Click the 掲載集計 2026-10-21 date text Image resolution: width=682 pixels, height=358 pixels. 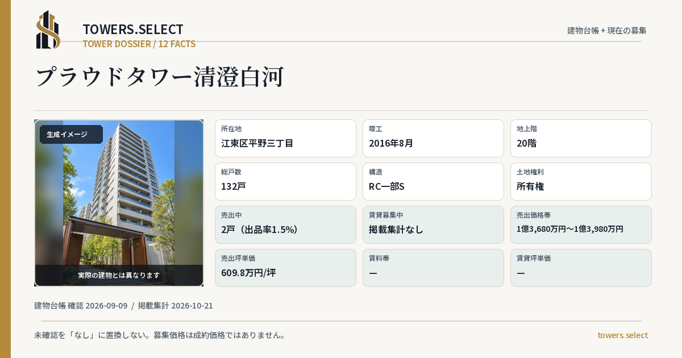(x=176, y=306)
